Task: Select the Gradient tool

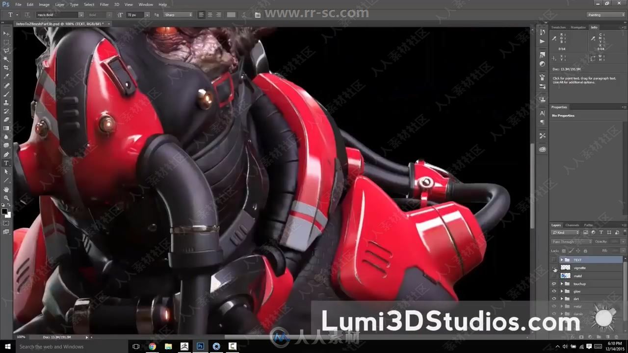Action: [6, 128]
